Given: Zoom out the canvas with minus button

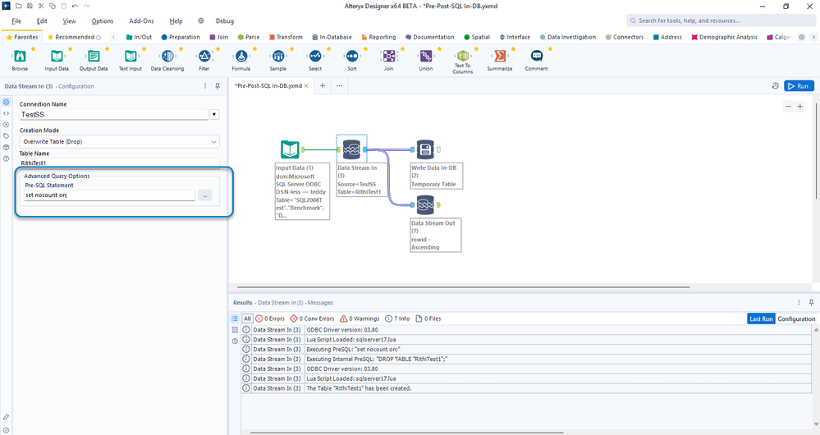Looking at the screenshot, I should coord(788,106).
